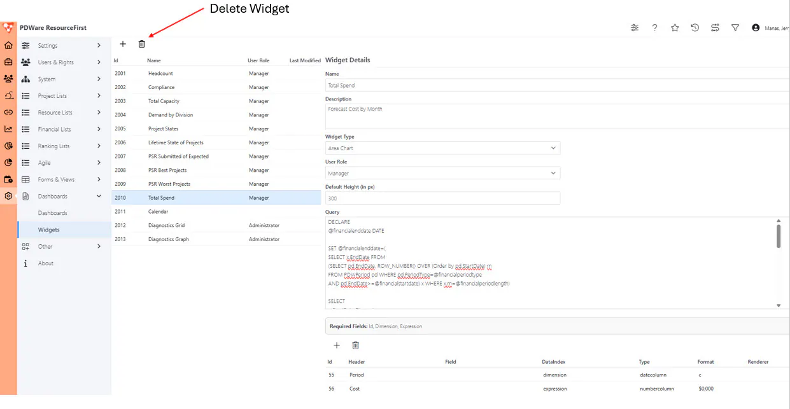The height and width of the screenshot is (409, 790).
Task: Select the Total Capacity widget row
Action: tap(216, 101)
